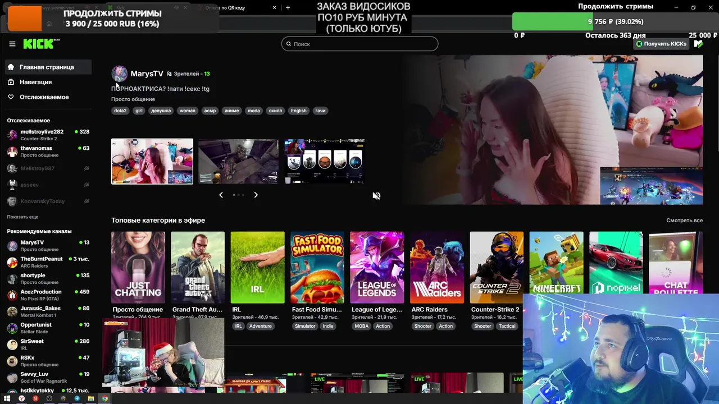719x404 pixels.
Task: Click the MOBA tag under League of Legends
Action: tap(362, 326)
